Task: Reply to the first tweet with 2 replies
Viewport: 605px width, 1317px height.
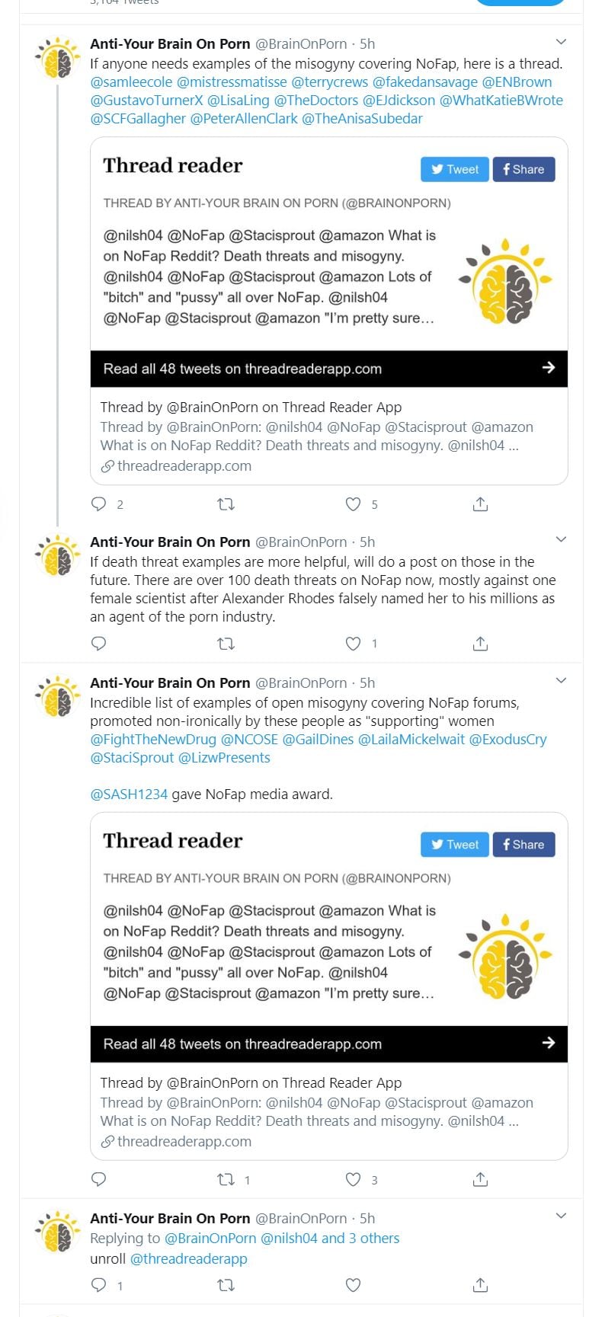Action: [x=99, y=504]
